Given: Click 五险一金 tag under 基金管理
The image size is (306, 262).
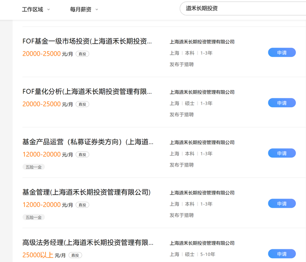Looking at the screenshot, I should click(34, 217).
